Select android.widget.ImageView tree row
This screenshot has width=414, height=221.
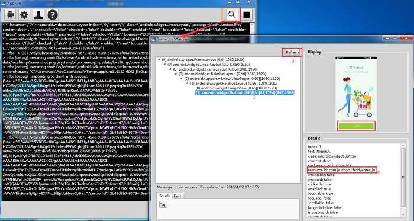click(x=236, y=88)
